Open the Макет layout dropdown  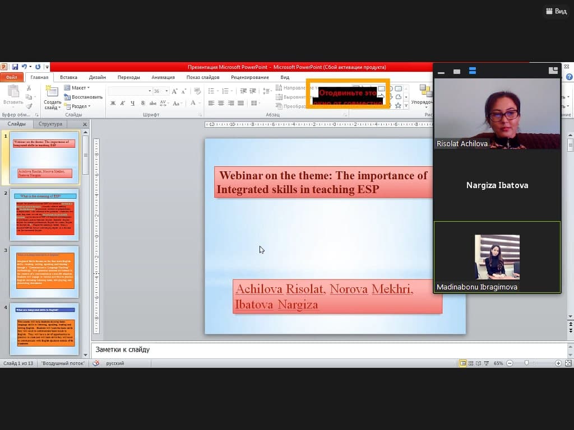coord(76,88)
